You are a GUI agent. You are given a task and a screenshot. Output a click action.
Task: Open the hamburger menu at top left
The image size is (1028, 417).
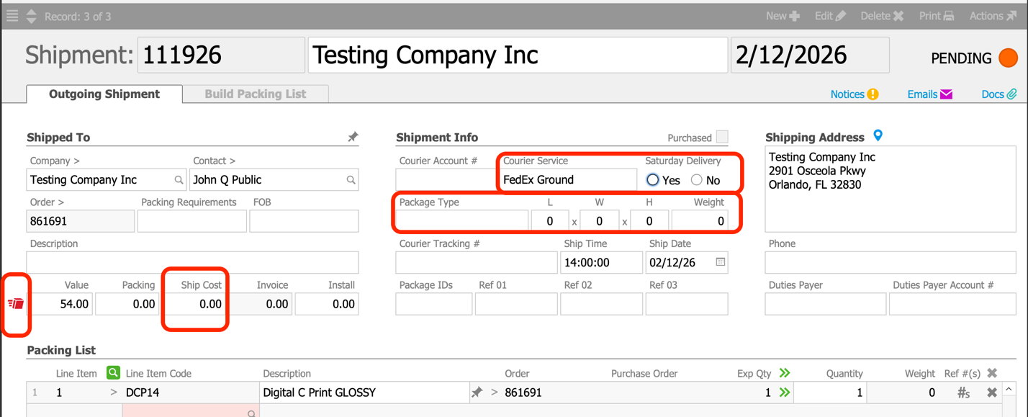[x=12, y=16]
